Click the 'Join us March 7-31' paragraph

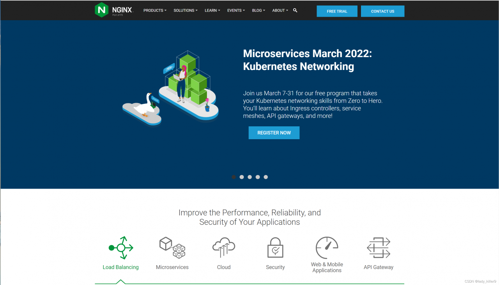pyautogui.click(x=313, y=105)
